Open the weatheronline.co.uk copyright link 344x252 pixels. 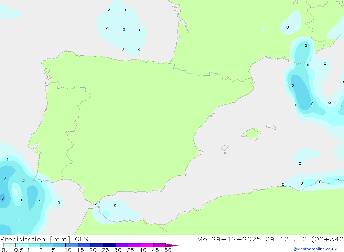tap(315, 249)
